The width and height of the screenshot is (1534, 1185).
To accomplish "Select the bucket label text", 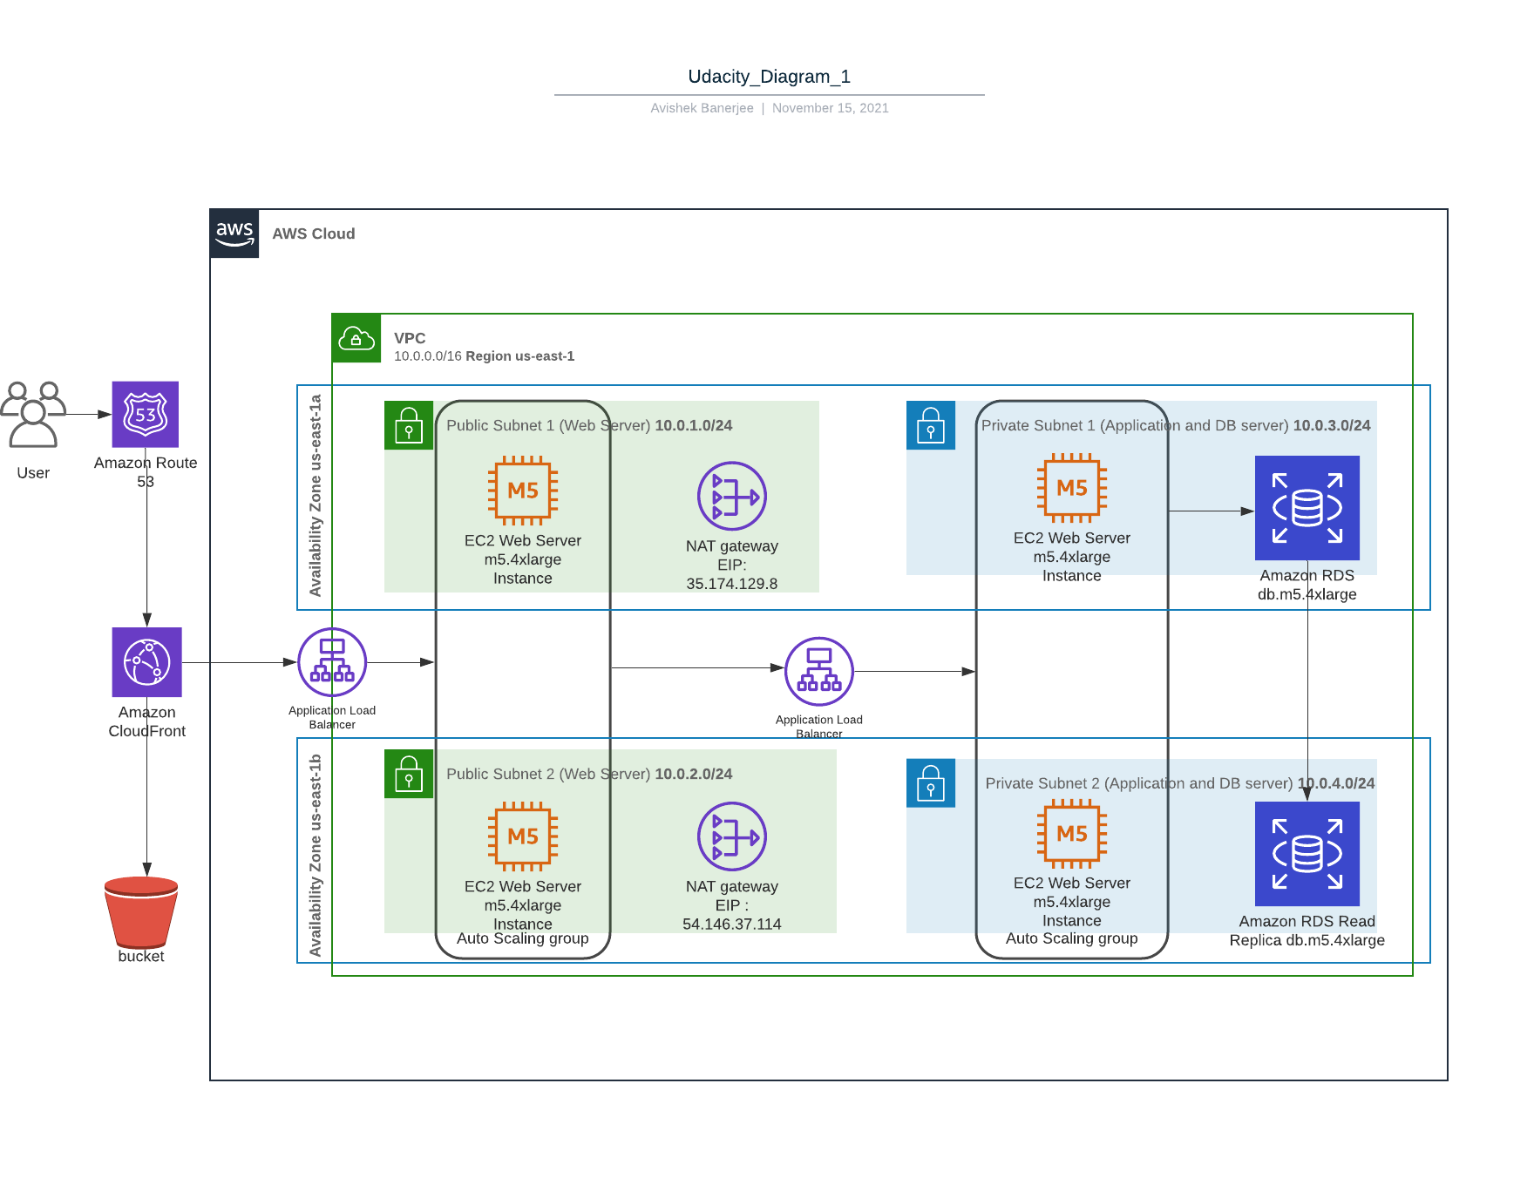I will pyautogui.click(x=141, y=956).
